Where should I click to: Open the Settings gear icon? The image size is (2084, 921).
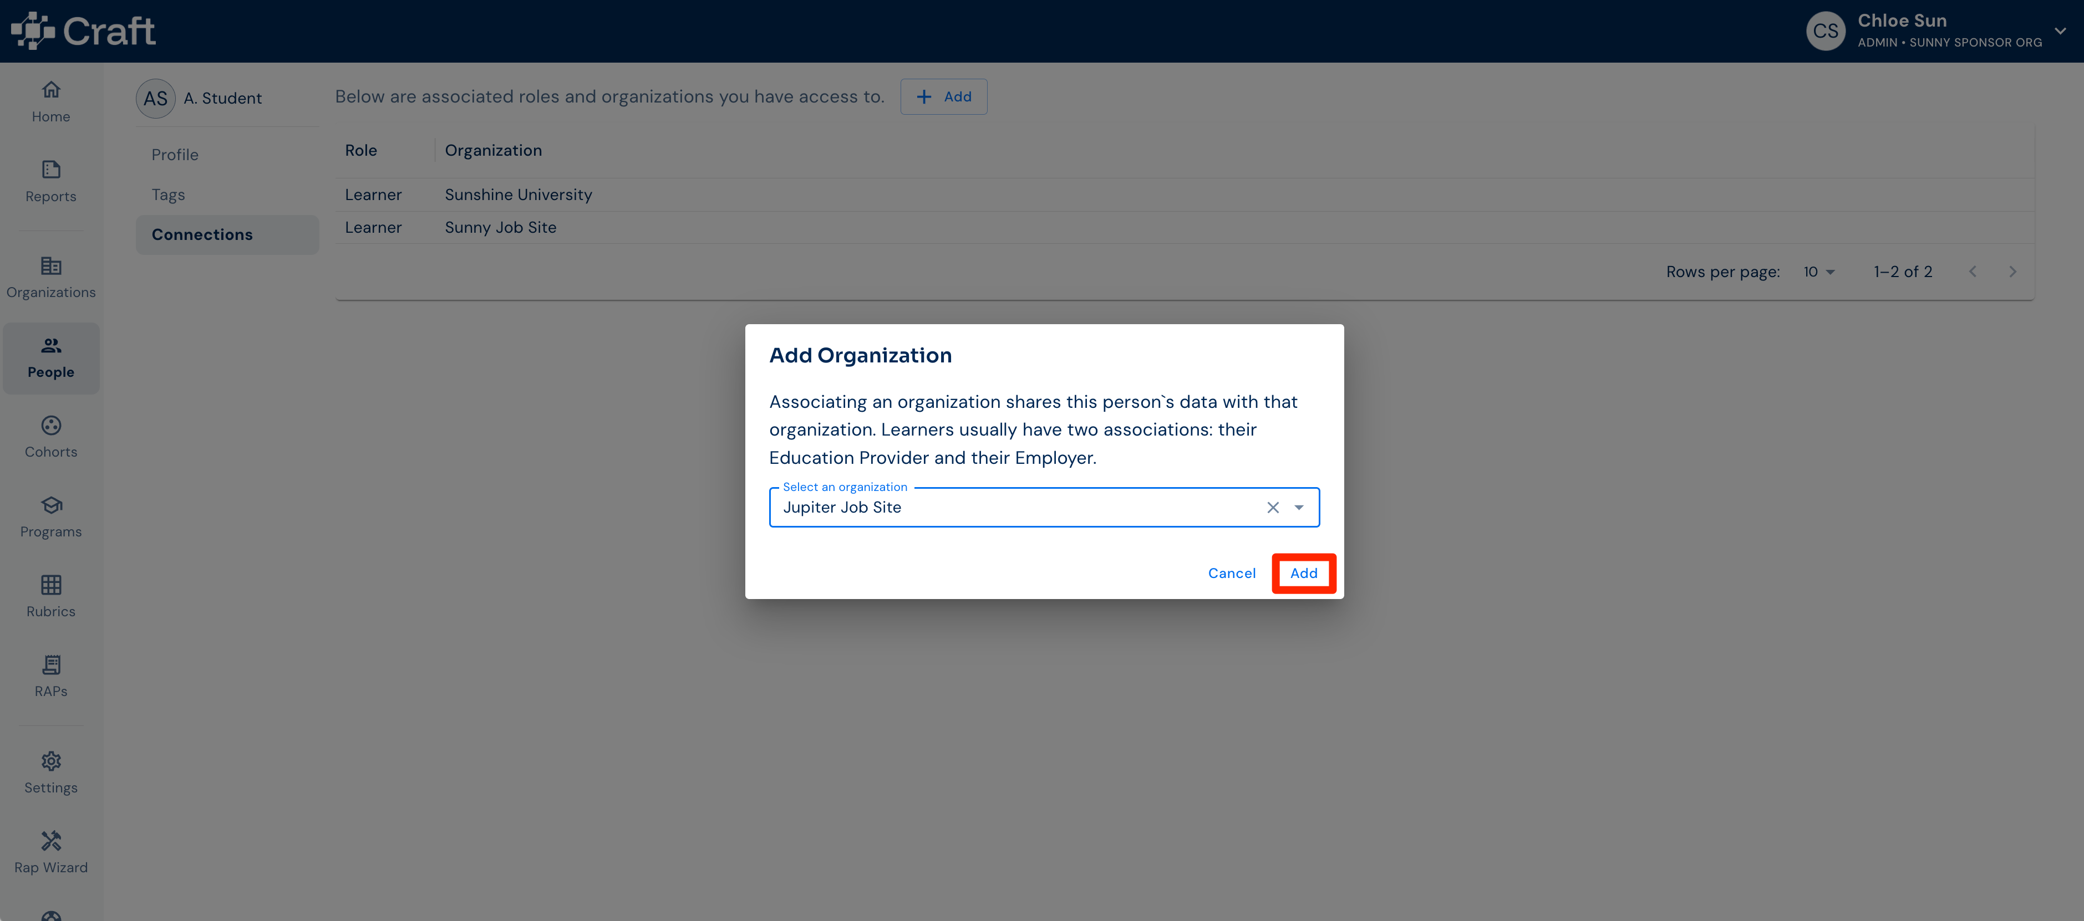(51, 761)
